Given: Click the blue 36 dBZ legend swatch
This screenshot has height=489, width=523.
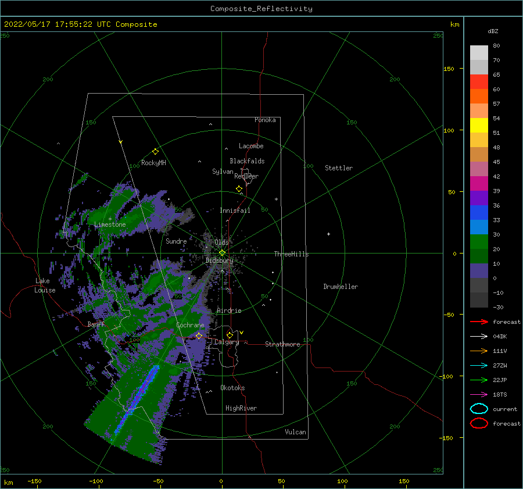Looking at the screenshot, I should click(x=479, y=212).
